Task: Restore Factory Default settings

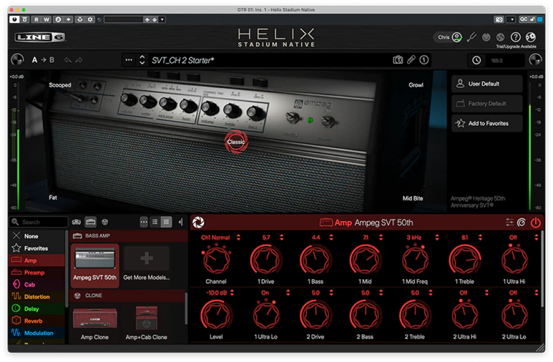Action: pyautogui.click(x=487, y=104)
